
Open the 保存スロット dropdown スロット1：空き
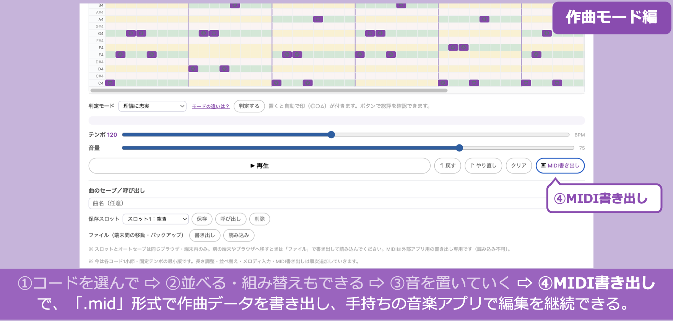156,219
